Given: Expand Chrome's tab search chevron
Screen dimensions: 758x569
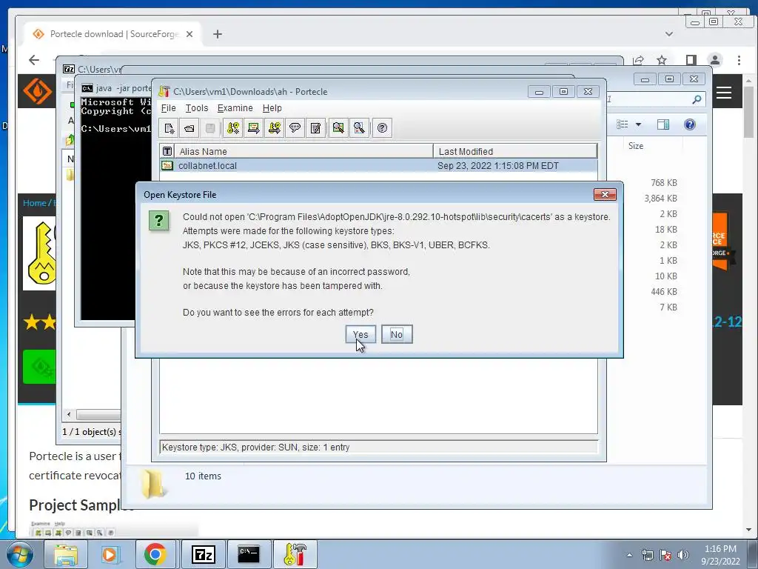Looking at the screenshot, I should [669, 34].
